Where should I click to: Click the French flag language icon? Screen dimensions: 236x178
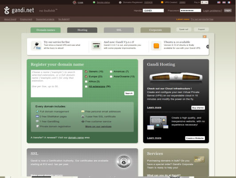[229, 2]
